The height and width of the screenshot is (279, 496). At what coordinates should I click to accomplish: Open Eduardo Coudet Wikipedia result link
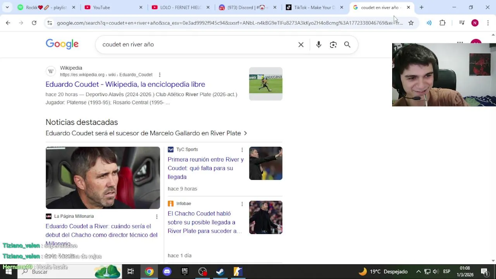click(125, 84)
